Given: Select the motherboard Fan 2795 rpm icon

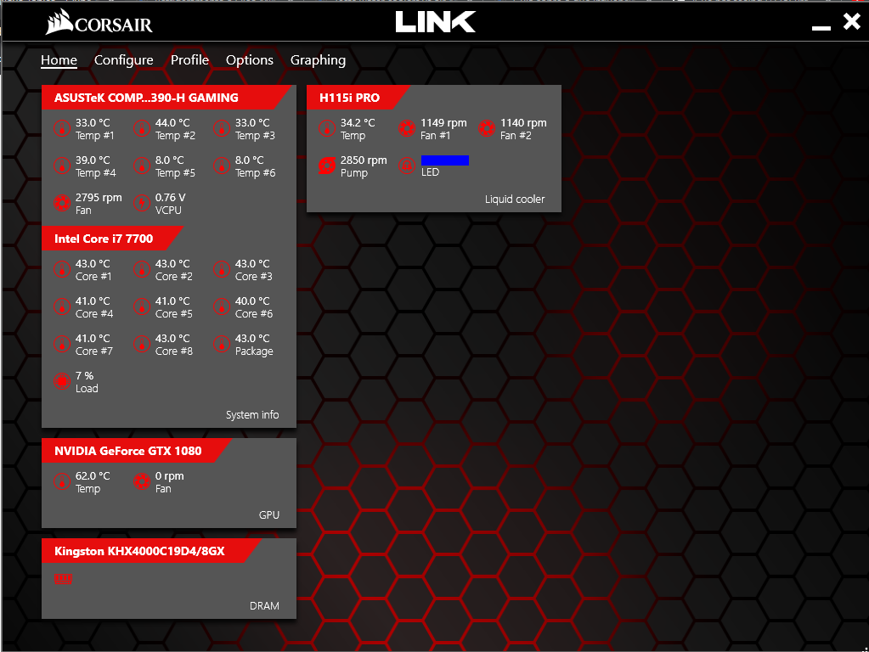Looking at the screenshot, I should pos(61,203).
